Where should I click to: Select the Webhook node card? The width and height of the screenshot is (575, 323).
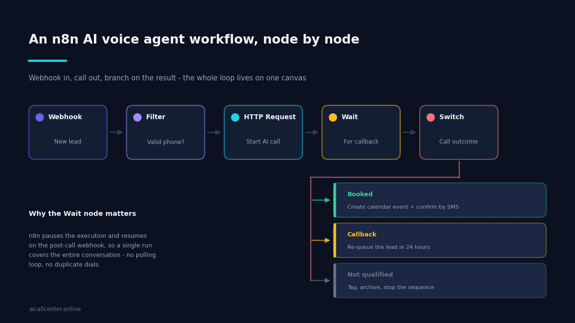(68, 133)
